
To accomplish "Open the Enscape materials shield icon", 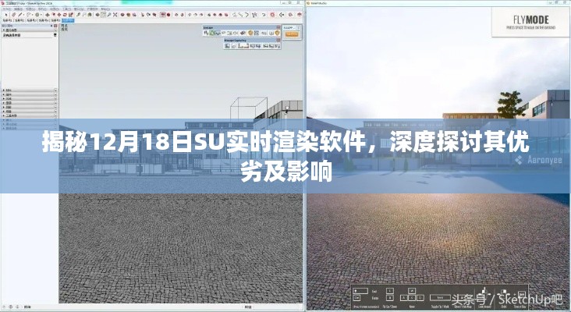I will click(250, 33).
